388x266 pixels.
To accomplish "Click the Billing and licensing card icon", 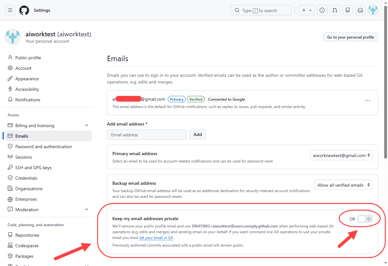I will (x=10, y=126).
